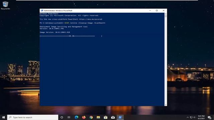Open Microsoft Store from the taskbar
Image resolution: width=214 pixels, height=120 pixels.
tap(106, 117)
